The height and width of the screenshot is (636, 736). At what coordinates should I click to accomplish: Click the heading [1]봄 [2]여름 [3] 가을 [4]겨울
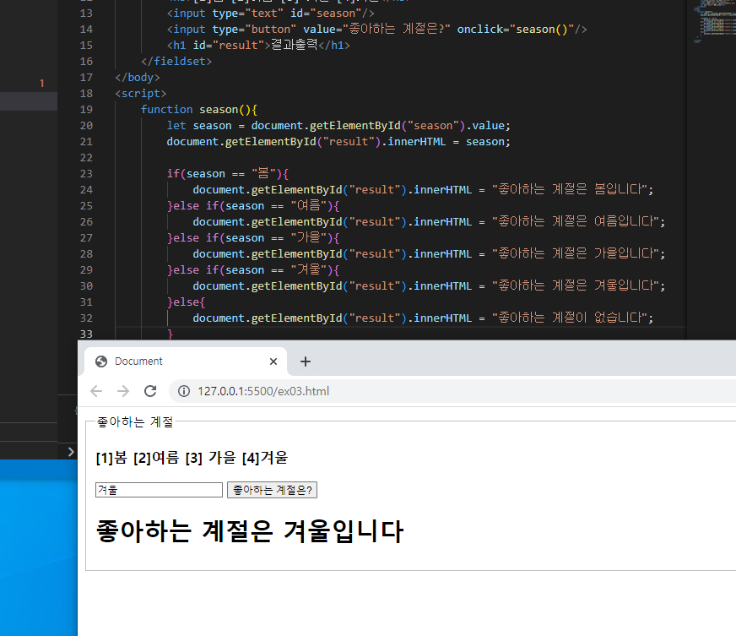tap(192, 458)
